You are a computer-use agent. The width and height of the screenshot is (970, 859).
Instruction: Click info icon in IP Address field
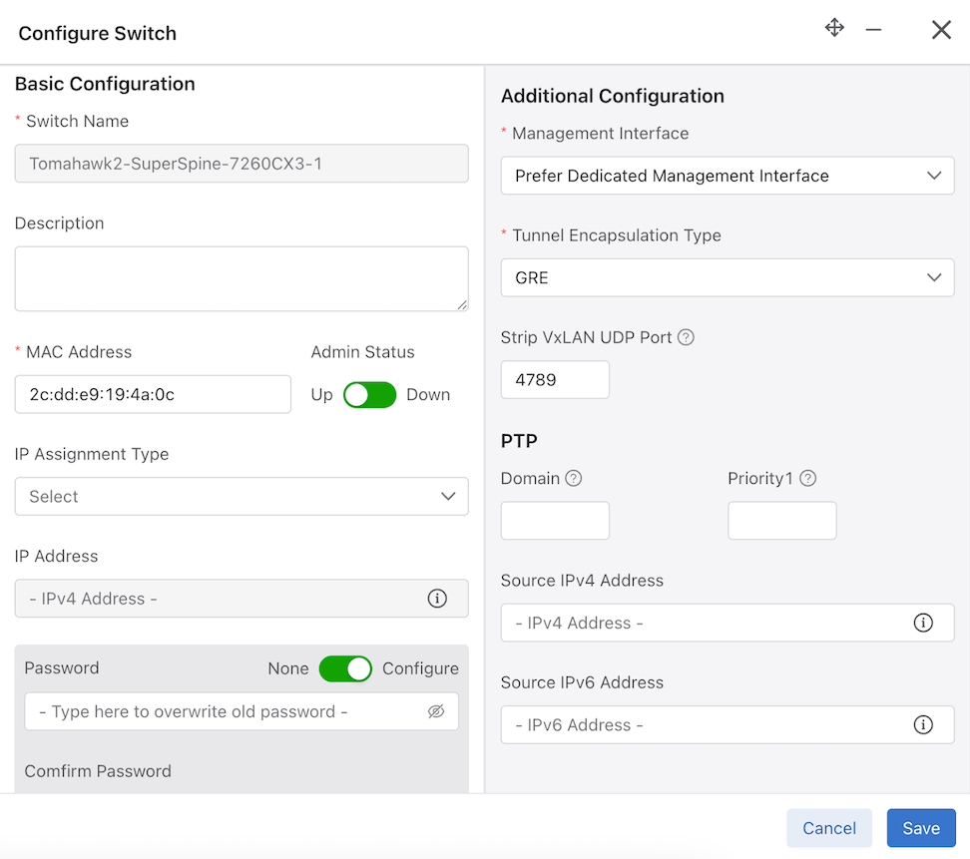click(x=437, y=599)
